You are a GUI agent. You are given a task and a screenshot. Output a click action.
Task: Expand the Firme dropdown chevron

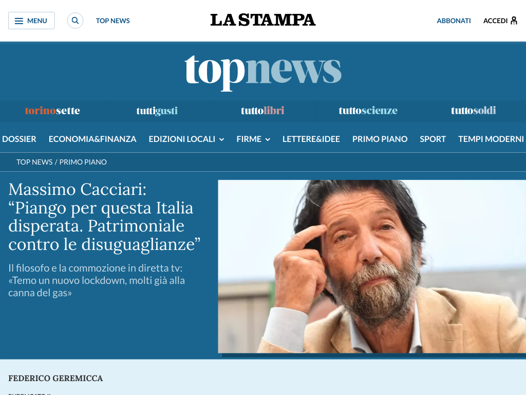coord(268,139)
